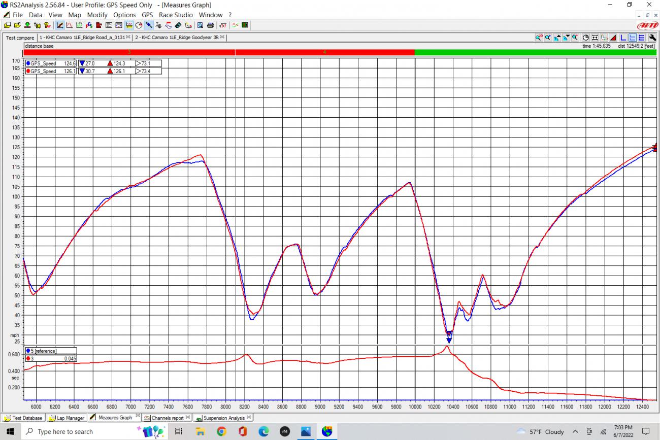Open the Data menu

tap(36, 15)
